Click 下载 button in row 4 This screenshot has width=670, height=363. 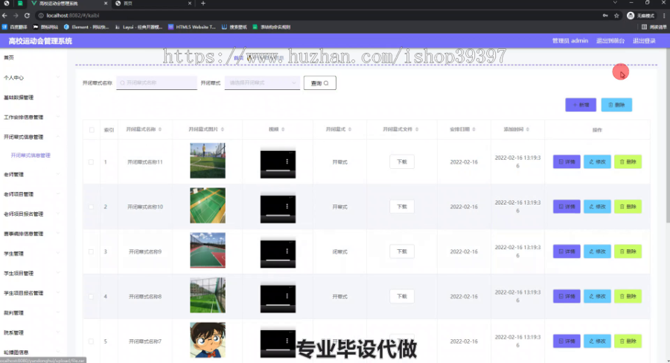pyautogui.click(x=402, y=296)
